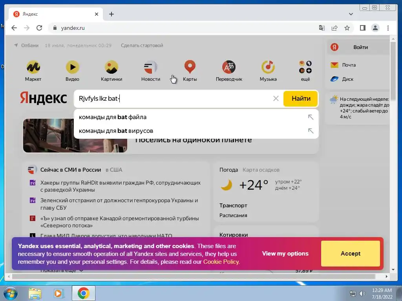Open the Картинки service icon
The width and height of the screenshot is (402, 301).
click(111, 67)
